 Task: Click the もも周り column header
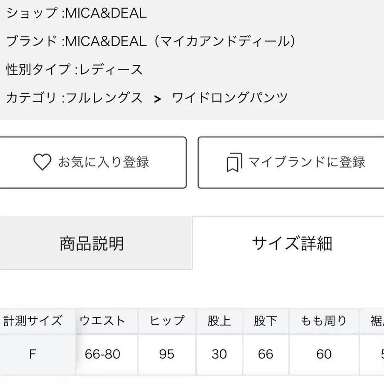click(324, 321)
